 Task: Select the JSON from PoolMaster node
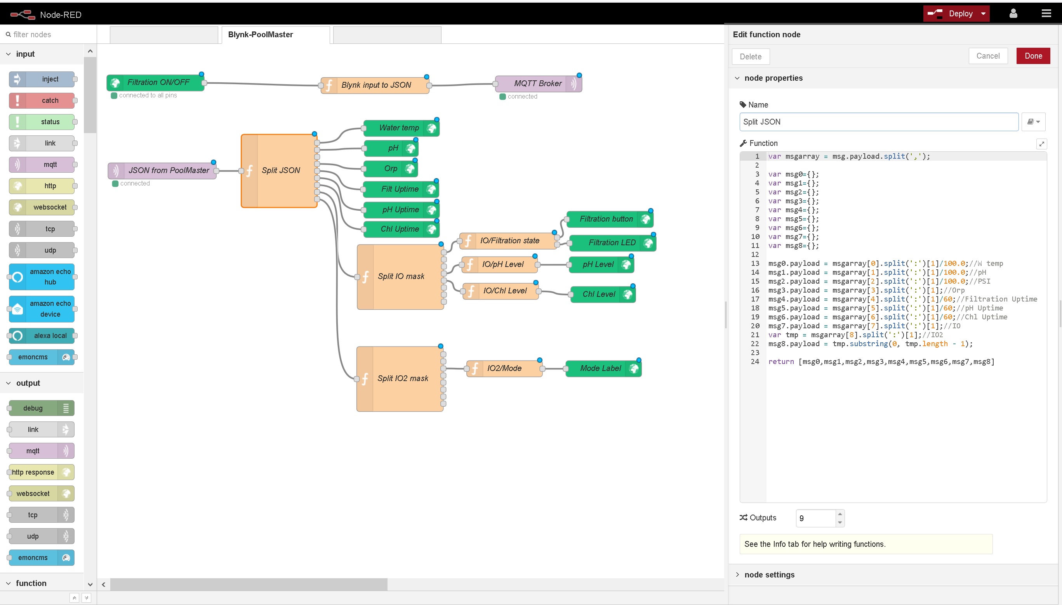pyautogui.click(x=162, y=170)
